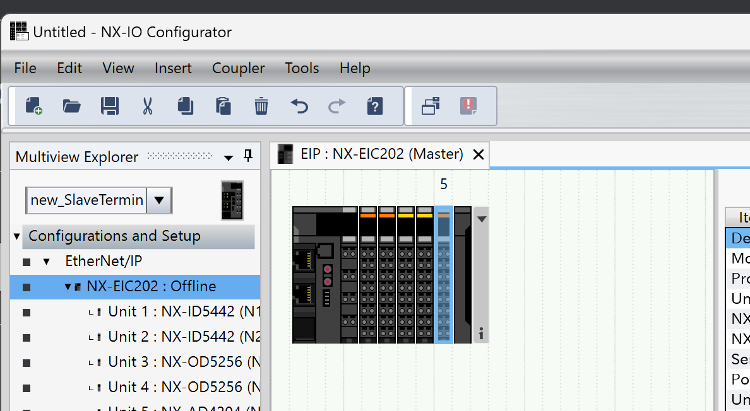Undo the last action
The width and height of the screenshot is (750, 411).
tap(299, 106)
